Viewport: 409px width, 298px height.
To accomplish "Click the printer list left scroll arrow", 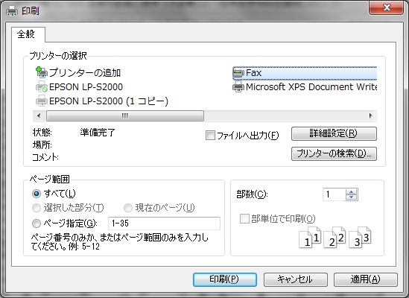I will coord(39,116).
